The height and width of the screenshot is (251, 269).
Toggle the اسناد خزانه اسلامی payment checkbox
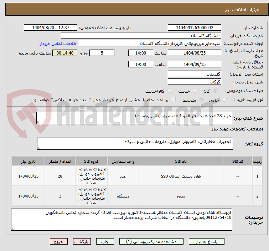point(174,99)
